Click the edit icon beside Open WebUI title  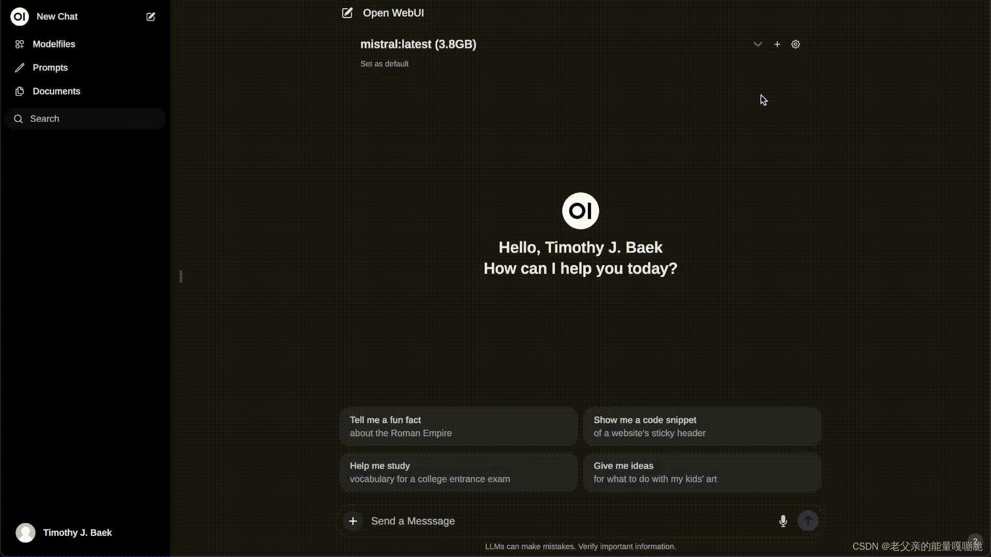(x=347, y=13)
